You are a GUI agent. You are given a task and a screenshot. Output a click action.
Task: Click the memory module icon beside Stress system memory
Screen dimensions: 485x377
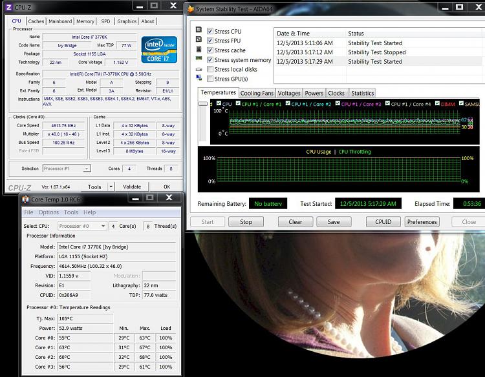click(199, 58)
